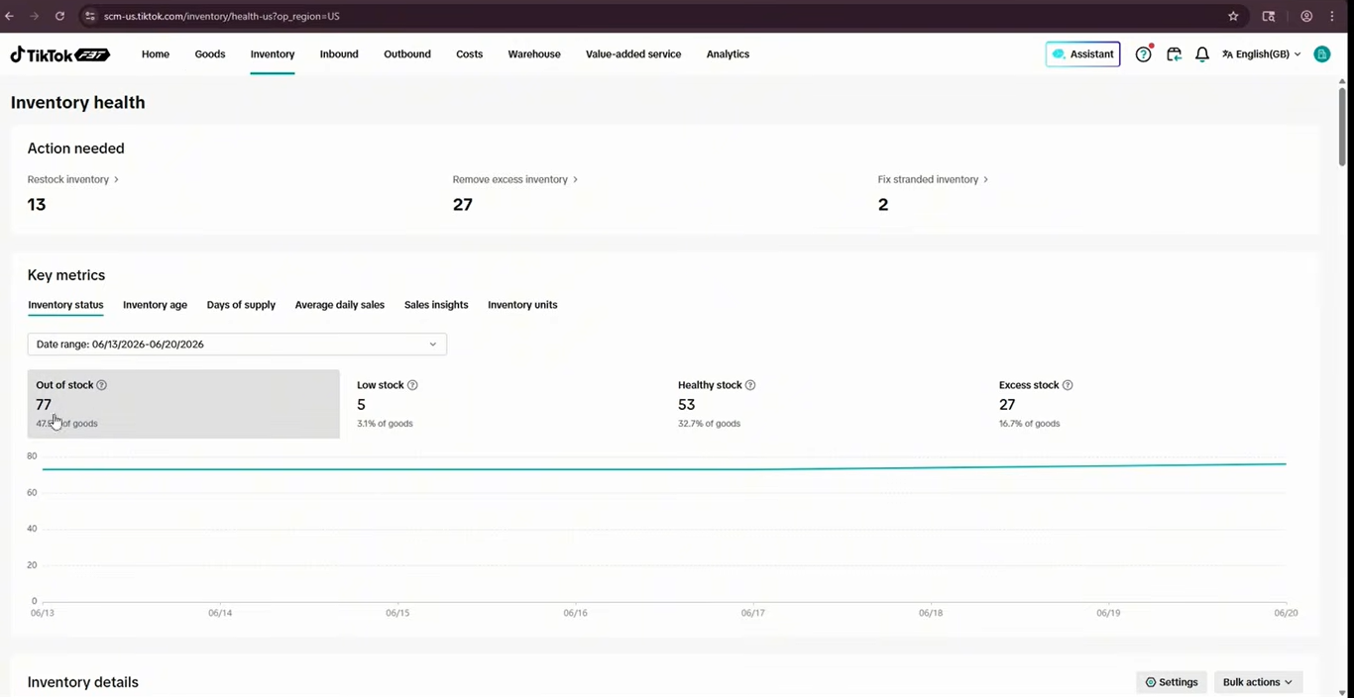Switch to the Inventory units tab
The image size is (1354, 698).
point(522,305)
